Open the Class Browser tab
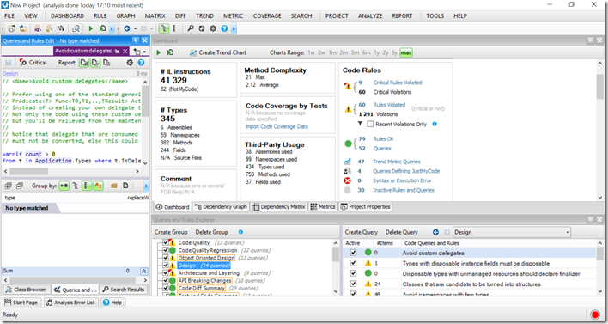The image size is (608, 324). coord(26,290)
